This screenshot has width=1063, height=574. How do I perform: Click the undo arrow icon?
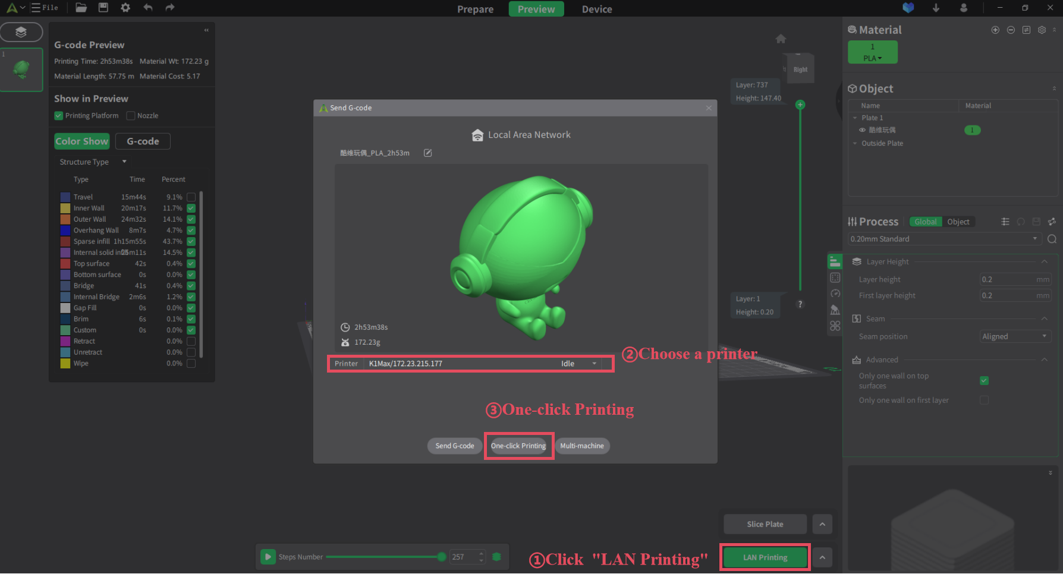[x=148, y=8]
